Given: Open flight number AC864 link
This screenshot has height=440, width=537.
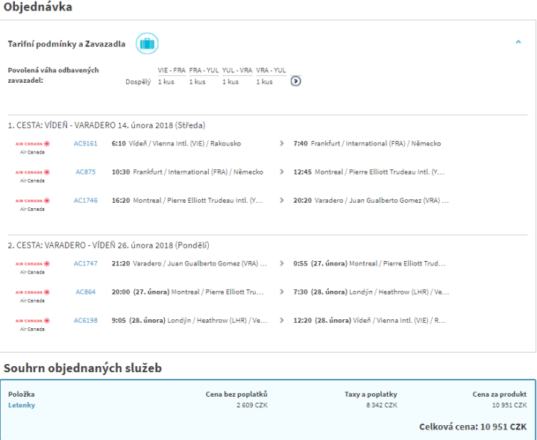Looking at the screenshot, I should coord(85,292).
